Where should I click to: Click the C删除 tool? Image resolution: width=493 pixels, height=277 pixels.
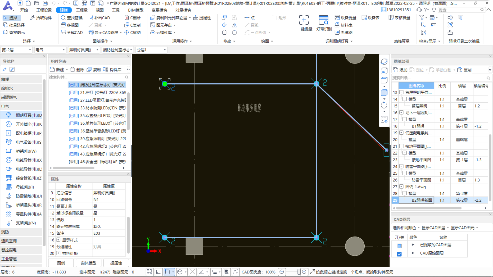[132, 18]
